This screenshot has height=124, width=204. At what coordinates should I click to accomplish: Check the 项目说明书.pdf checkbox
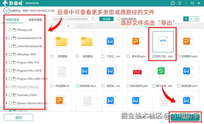(x=128, y=86)
